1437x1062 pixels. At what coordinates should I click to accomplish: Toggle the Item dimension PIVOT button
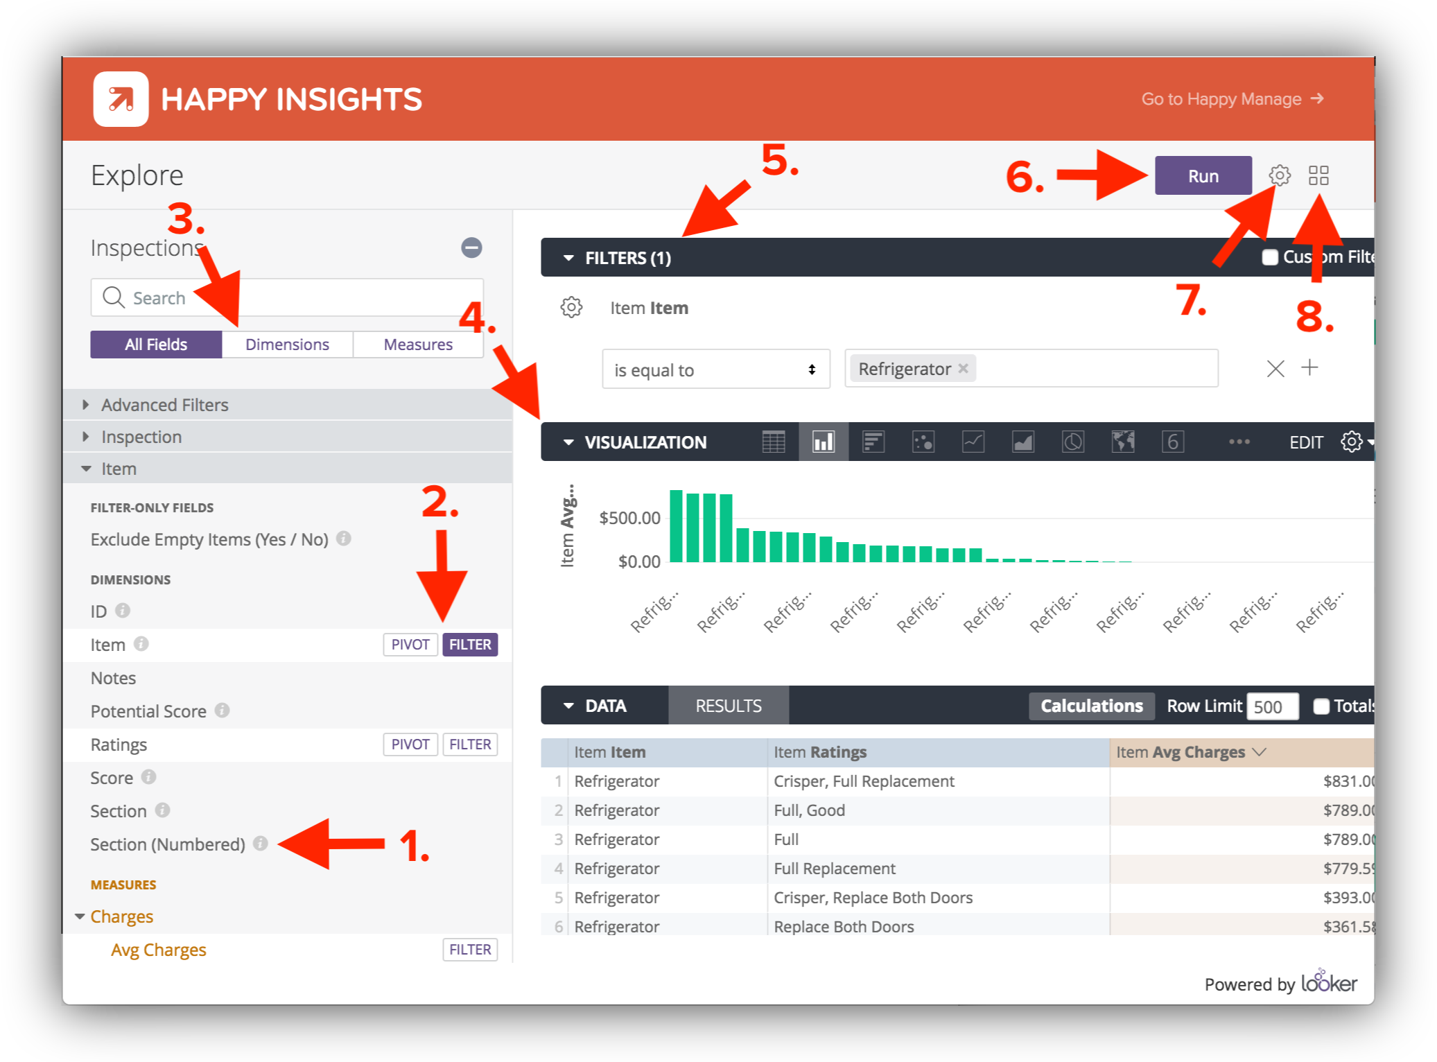point(410,644)
